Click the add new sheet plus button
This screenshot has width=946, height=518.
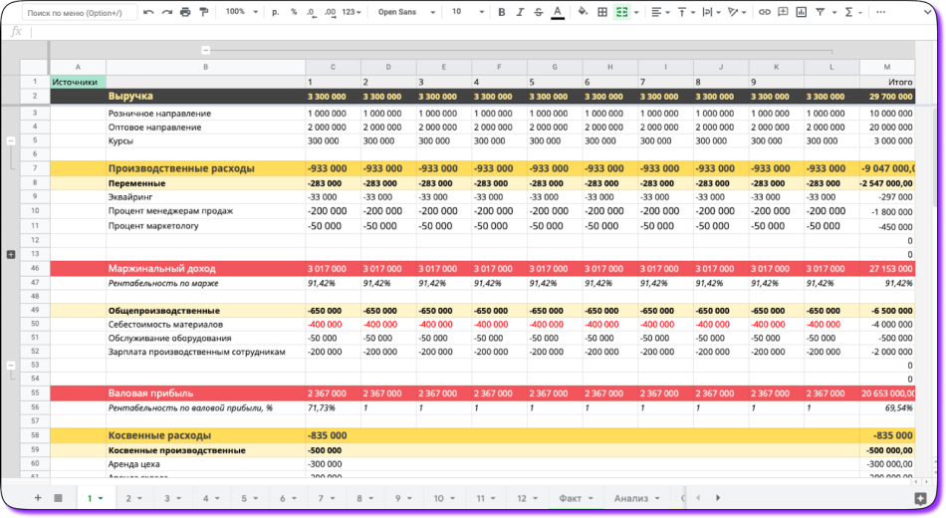click(38, 498)
